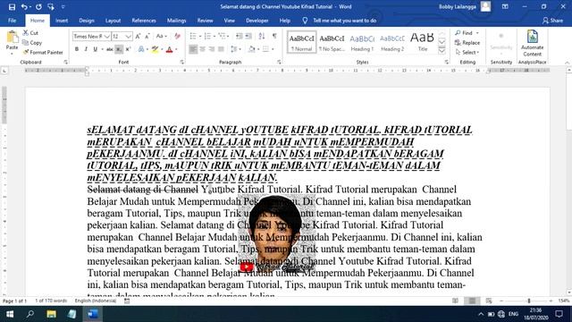This screenshot has width=572, height=322.
Task: Align text to the right
Action: [x=212, y=49]
